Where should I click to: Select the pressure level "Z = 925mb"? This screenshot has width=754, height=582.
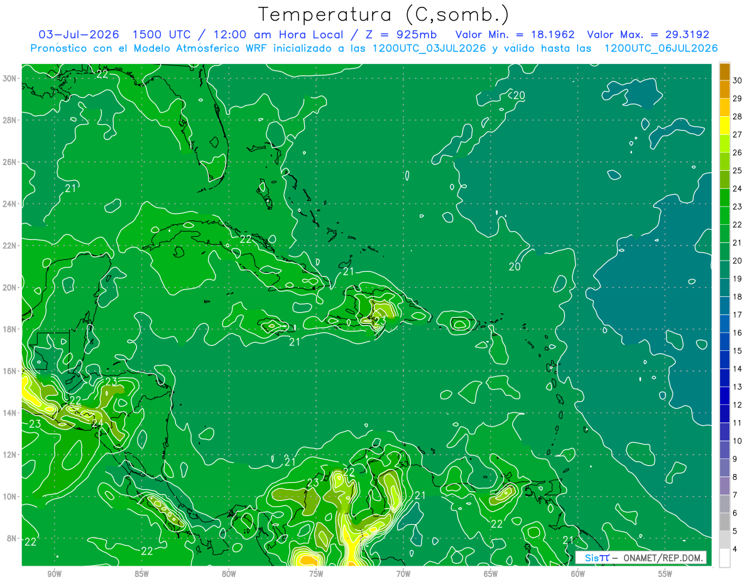click(x=401, y=35)
